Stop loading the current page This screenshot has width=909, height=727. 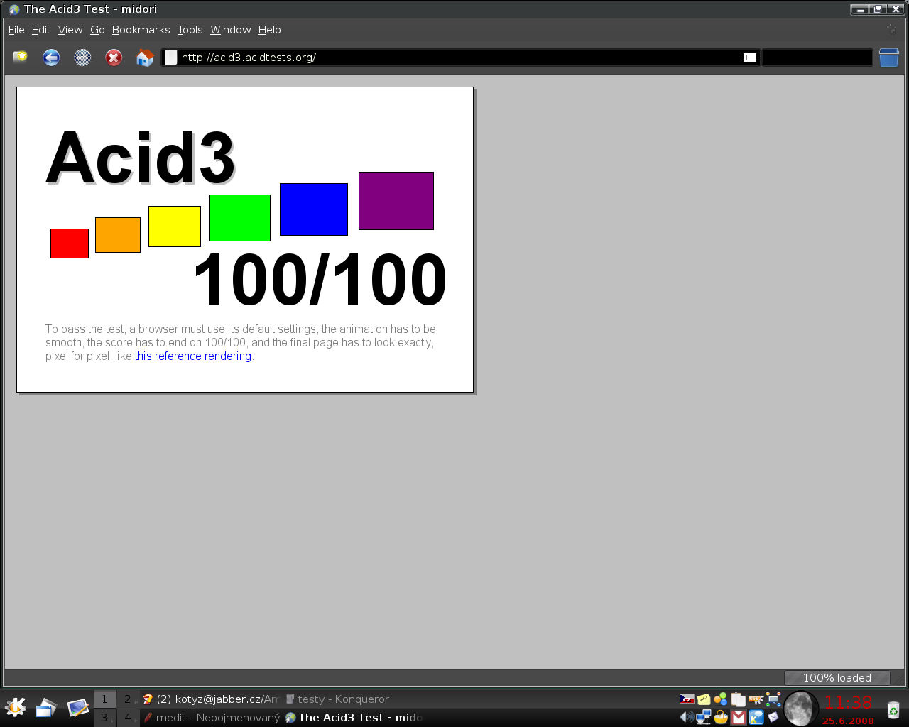[114, 58]
